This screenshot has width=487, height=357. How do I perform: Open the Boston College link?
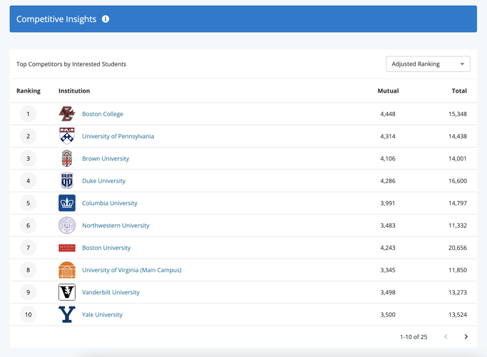coord(103,114)
